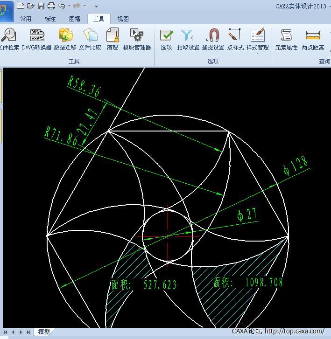Open 元素属性 element properties query
The height and width of the screenshot is (339, 331).
pyautogui.click(x=286, y=39)
